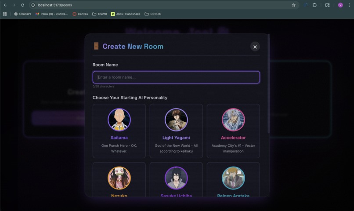Open the Chrome three-dot menu

point(349,5)
